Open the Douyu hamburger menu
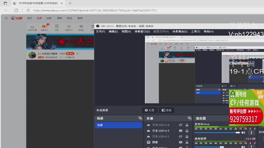The width and height of the screenshot is (264, 148). click(x=6, y=18)
